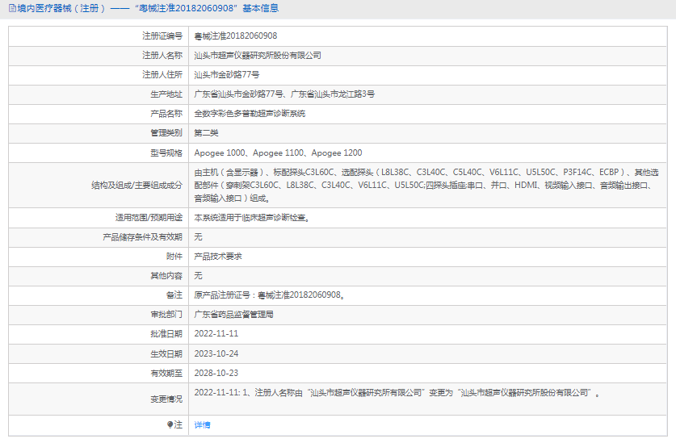Click the 批准日期 row label

pos(166,334)
